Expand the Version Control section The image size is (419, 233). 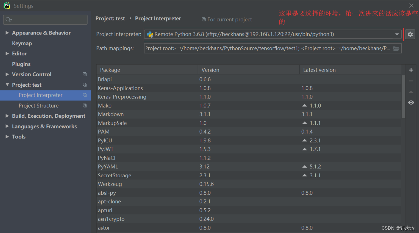pos(7,74)
